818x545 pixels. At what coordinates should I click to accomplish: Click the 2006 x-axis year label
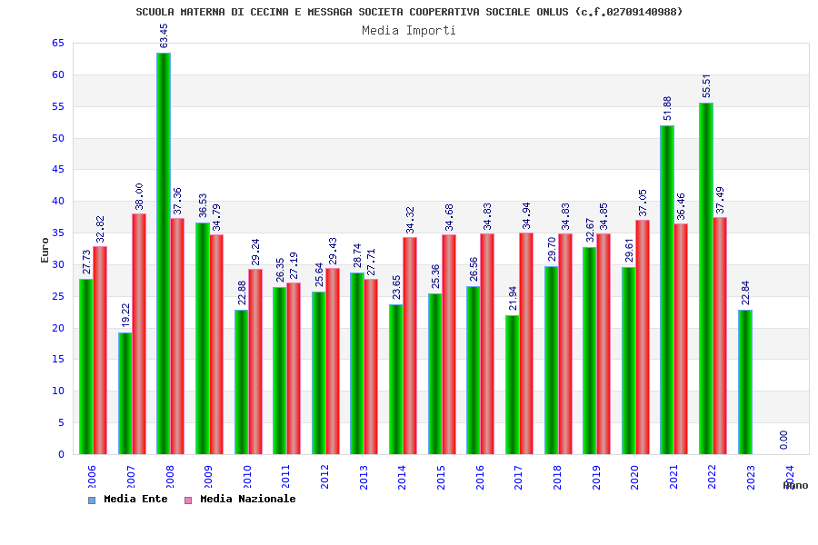(92, 477)
